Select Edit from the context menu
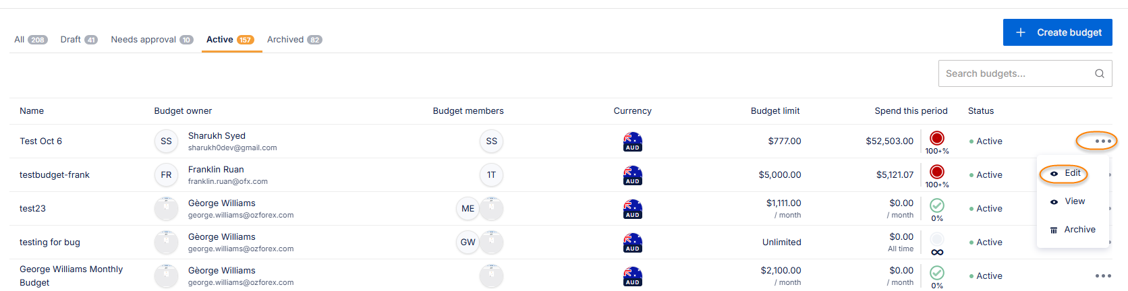The width and height of the screenshot is (1128, 291). click(1072, 173)
